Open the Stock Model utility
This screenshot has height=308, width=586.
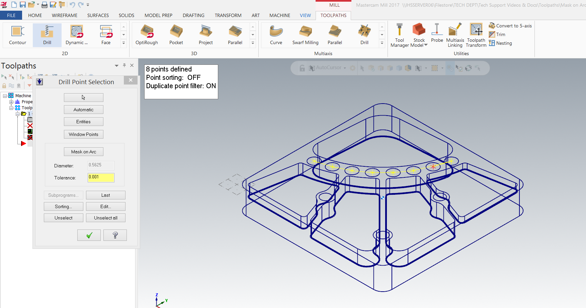[x=419, y=35]
